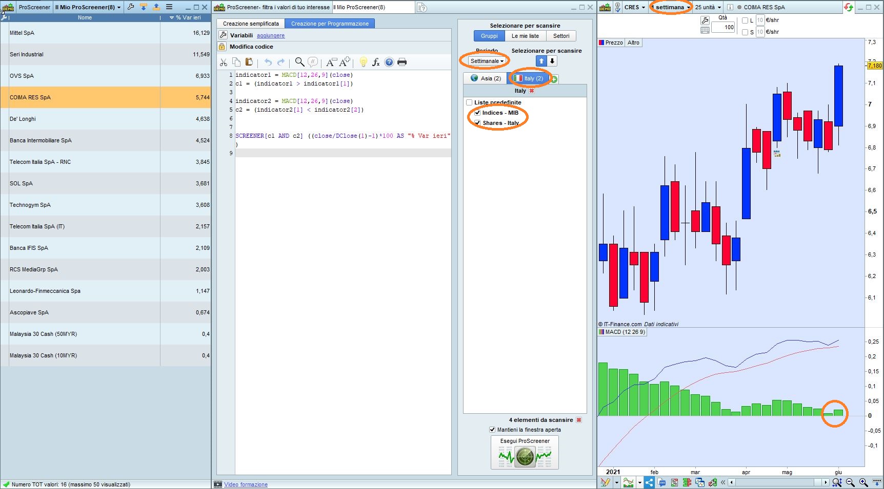Click the blue share icon in chart toolbar

pyautogui.click(x=649, y=482)
